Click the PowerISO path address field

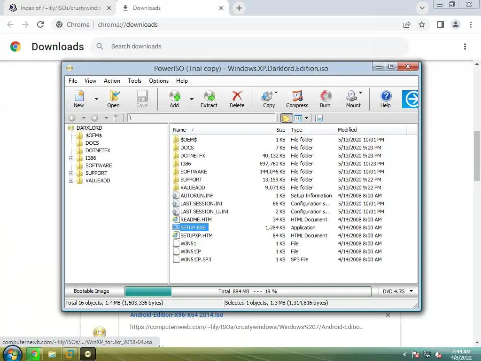coord(202,118)
